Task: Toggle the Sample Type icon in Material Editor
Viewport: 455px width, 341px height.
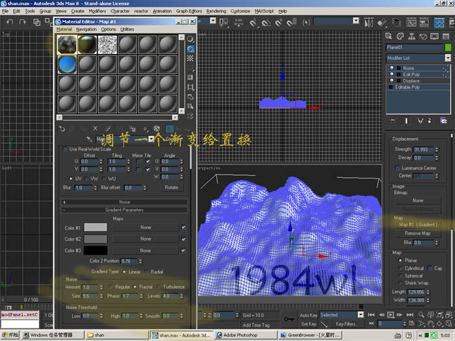Action: pyautogui.click(x=190, y=39)
